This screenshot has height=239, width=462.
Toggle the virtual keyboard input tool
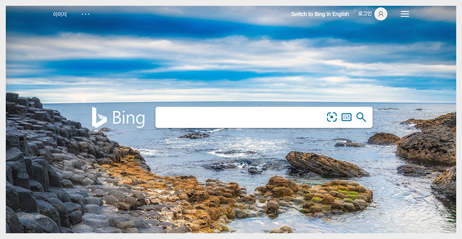346,117
